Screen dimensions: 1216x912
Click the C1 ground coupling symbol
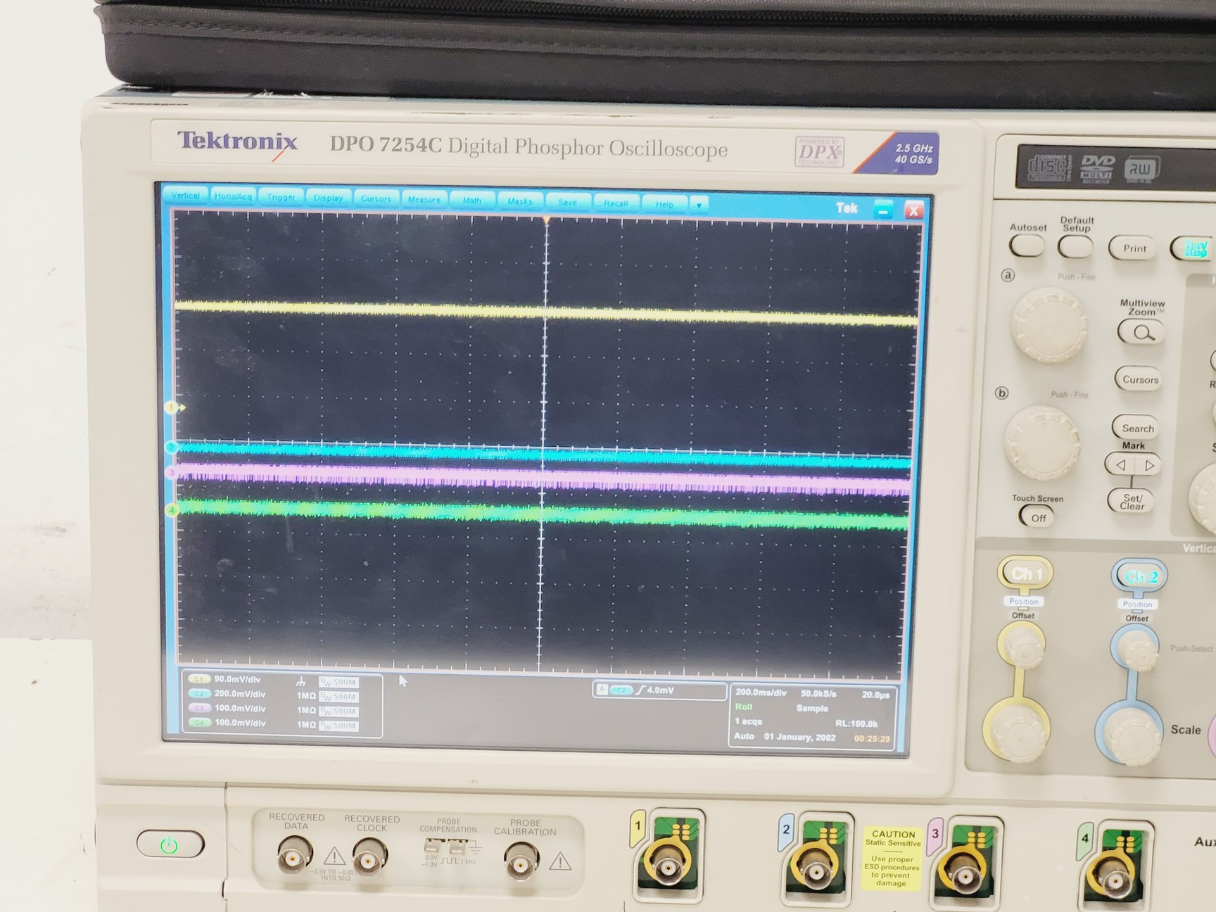(301, 681)
